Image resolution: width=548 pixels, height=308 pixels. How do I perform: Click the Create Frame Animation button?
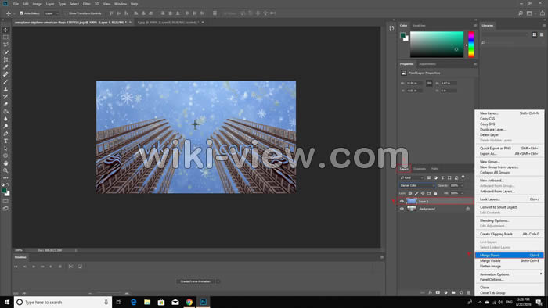[196, 281]
